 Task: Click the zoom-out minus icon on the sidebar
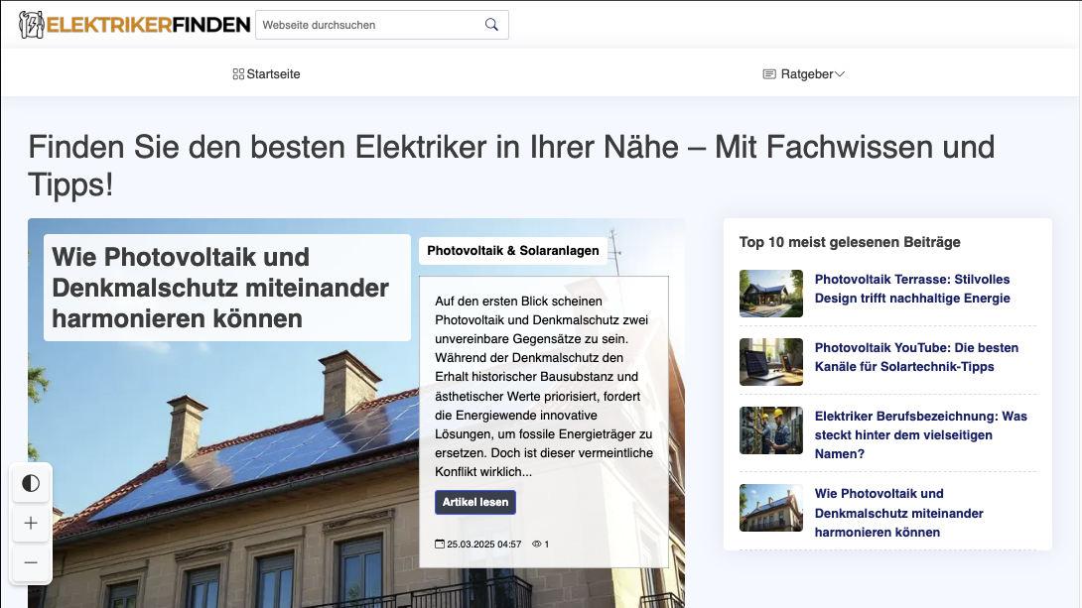[31, 562]
